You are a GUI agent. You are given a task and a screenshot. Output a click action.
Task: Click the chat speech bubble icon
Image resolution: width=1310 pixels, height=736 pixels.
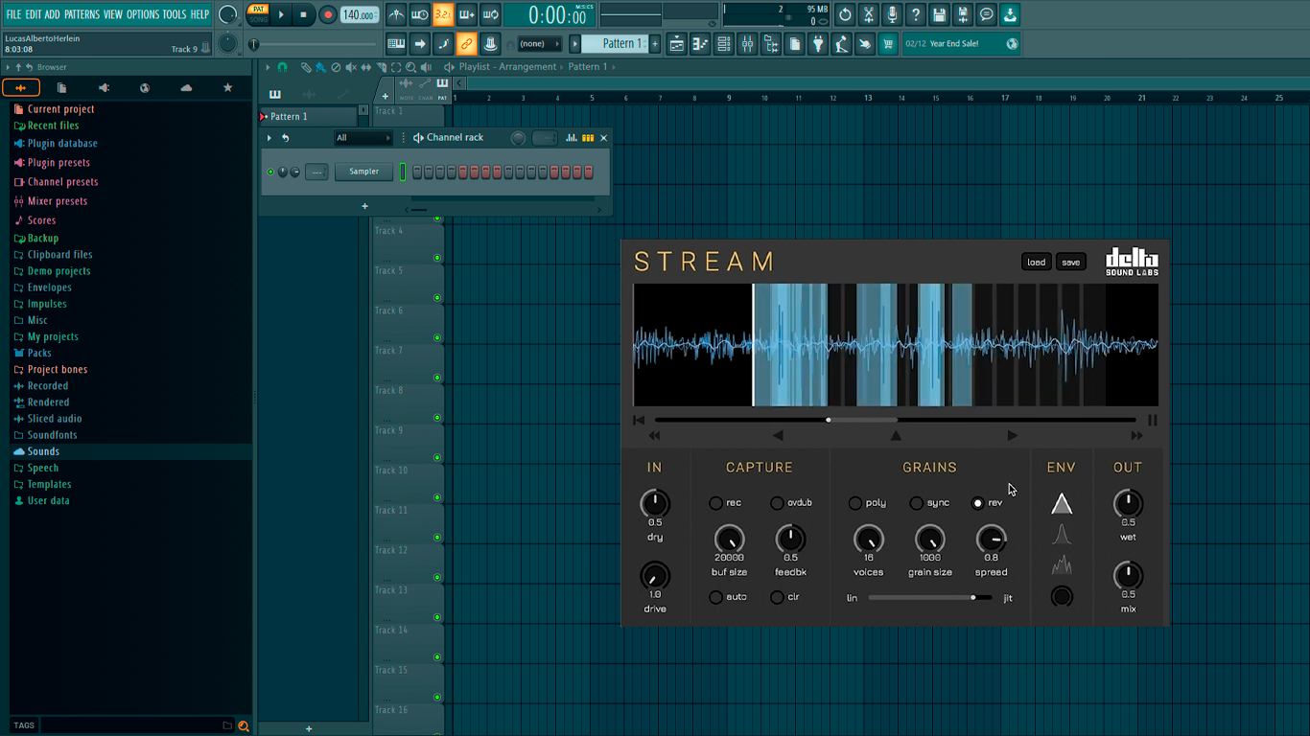click(987, 14)
